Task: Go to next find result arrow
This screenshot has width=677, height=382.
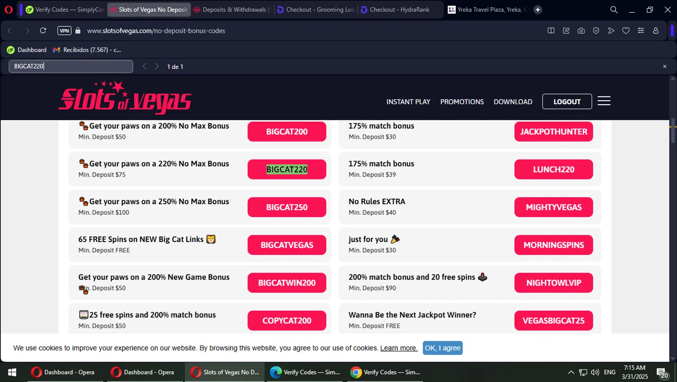Action: 157,66
